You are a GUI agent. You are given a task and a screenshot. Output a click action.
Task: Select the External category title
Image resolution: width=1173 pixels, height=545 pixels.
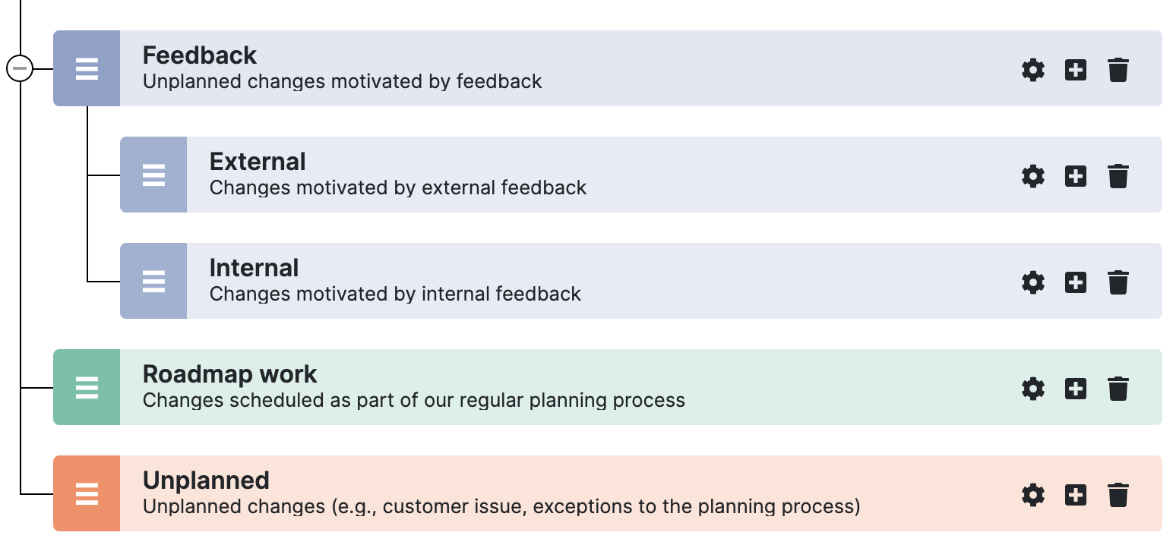[x=258, y=162]
